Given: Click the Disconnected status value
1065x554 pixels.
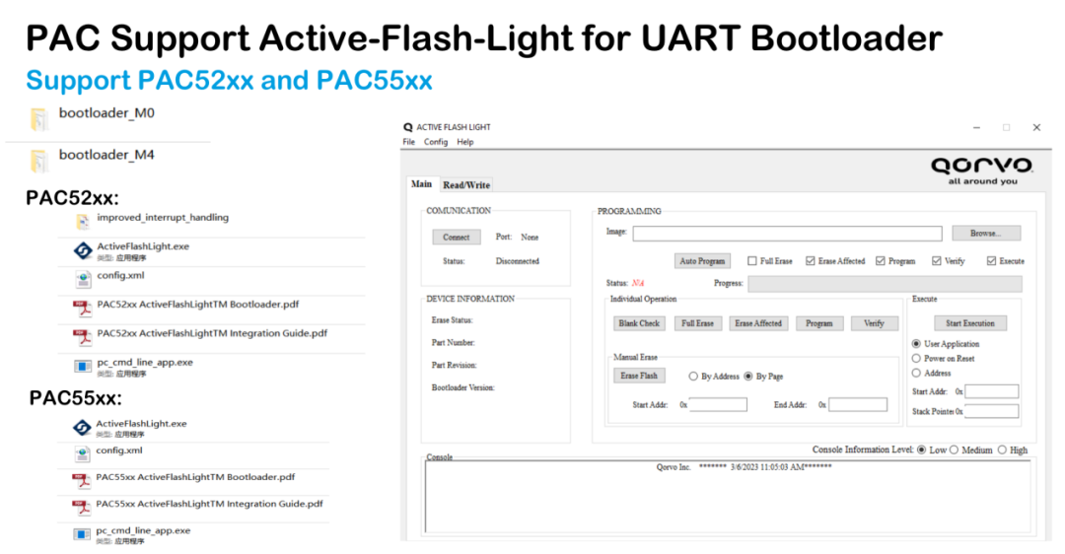Looking at the screenshot, I should [518, 260].
